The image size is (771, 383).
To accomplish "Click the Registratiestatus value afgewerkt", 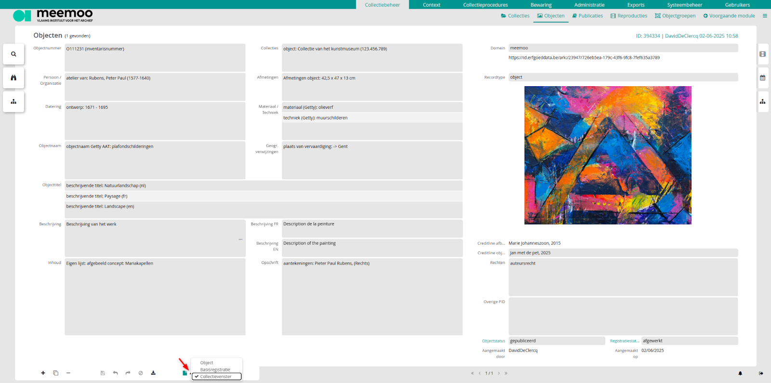I will coord(690,341).
